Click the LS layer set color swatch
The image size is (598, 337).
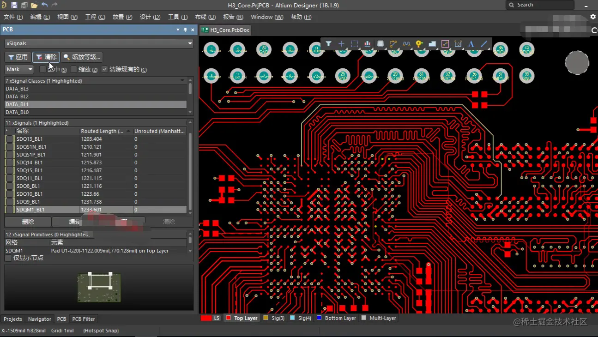click(206, 318)
